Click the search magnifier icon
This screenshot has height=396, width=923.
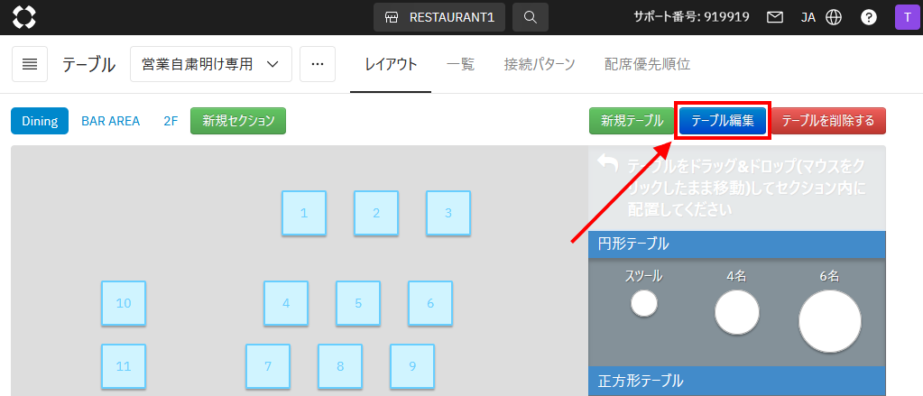pos(531,17)
